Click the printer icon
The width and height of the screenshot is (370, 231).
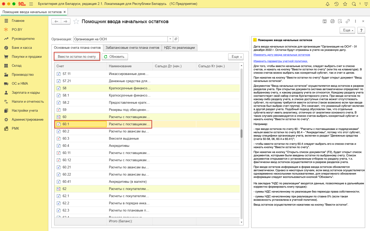point(332,21)
